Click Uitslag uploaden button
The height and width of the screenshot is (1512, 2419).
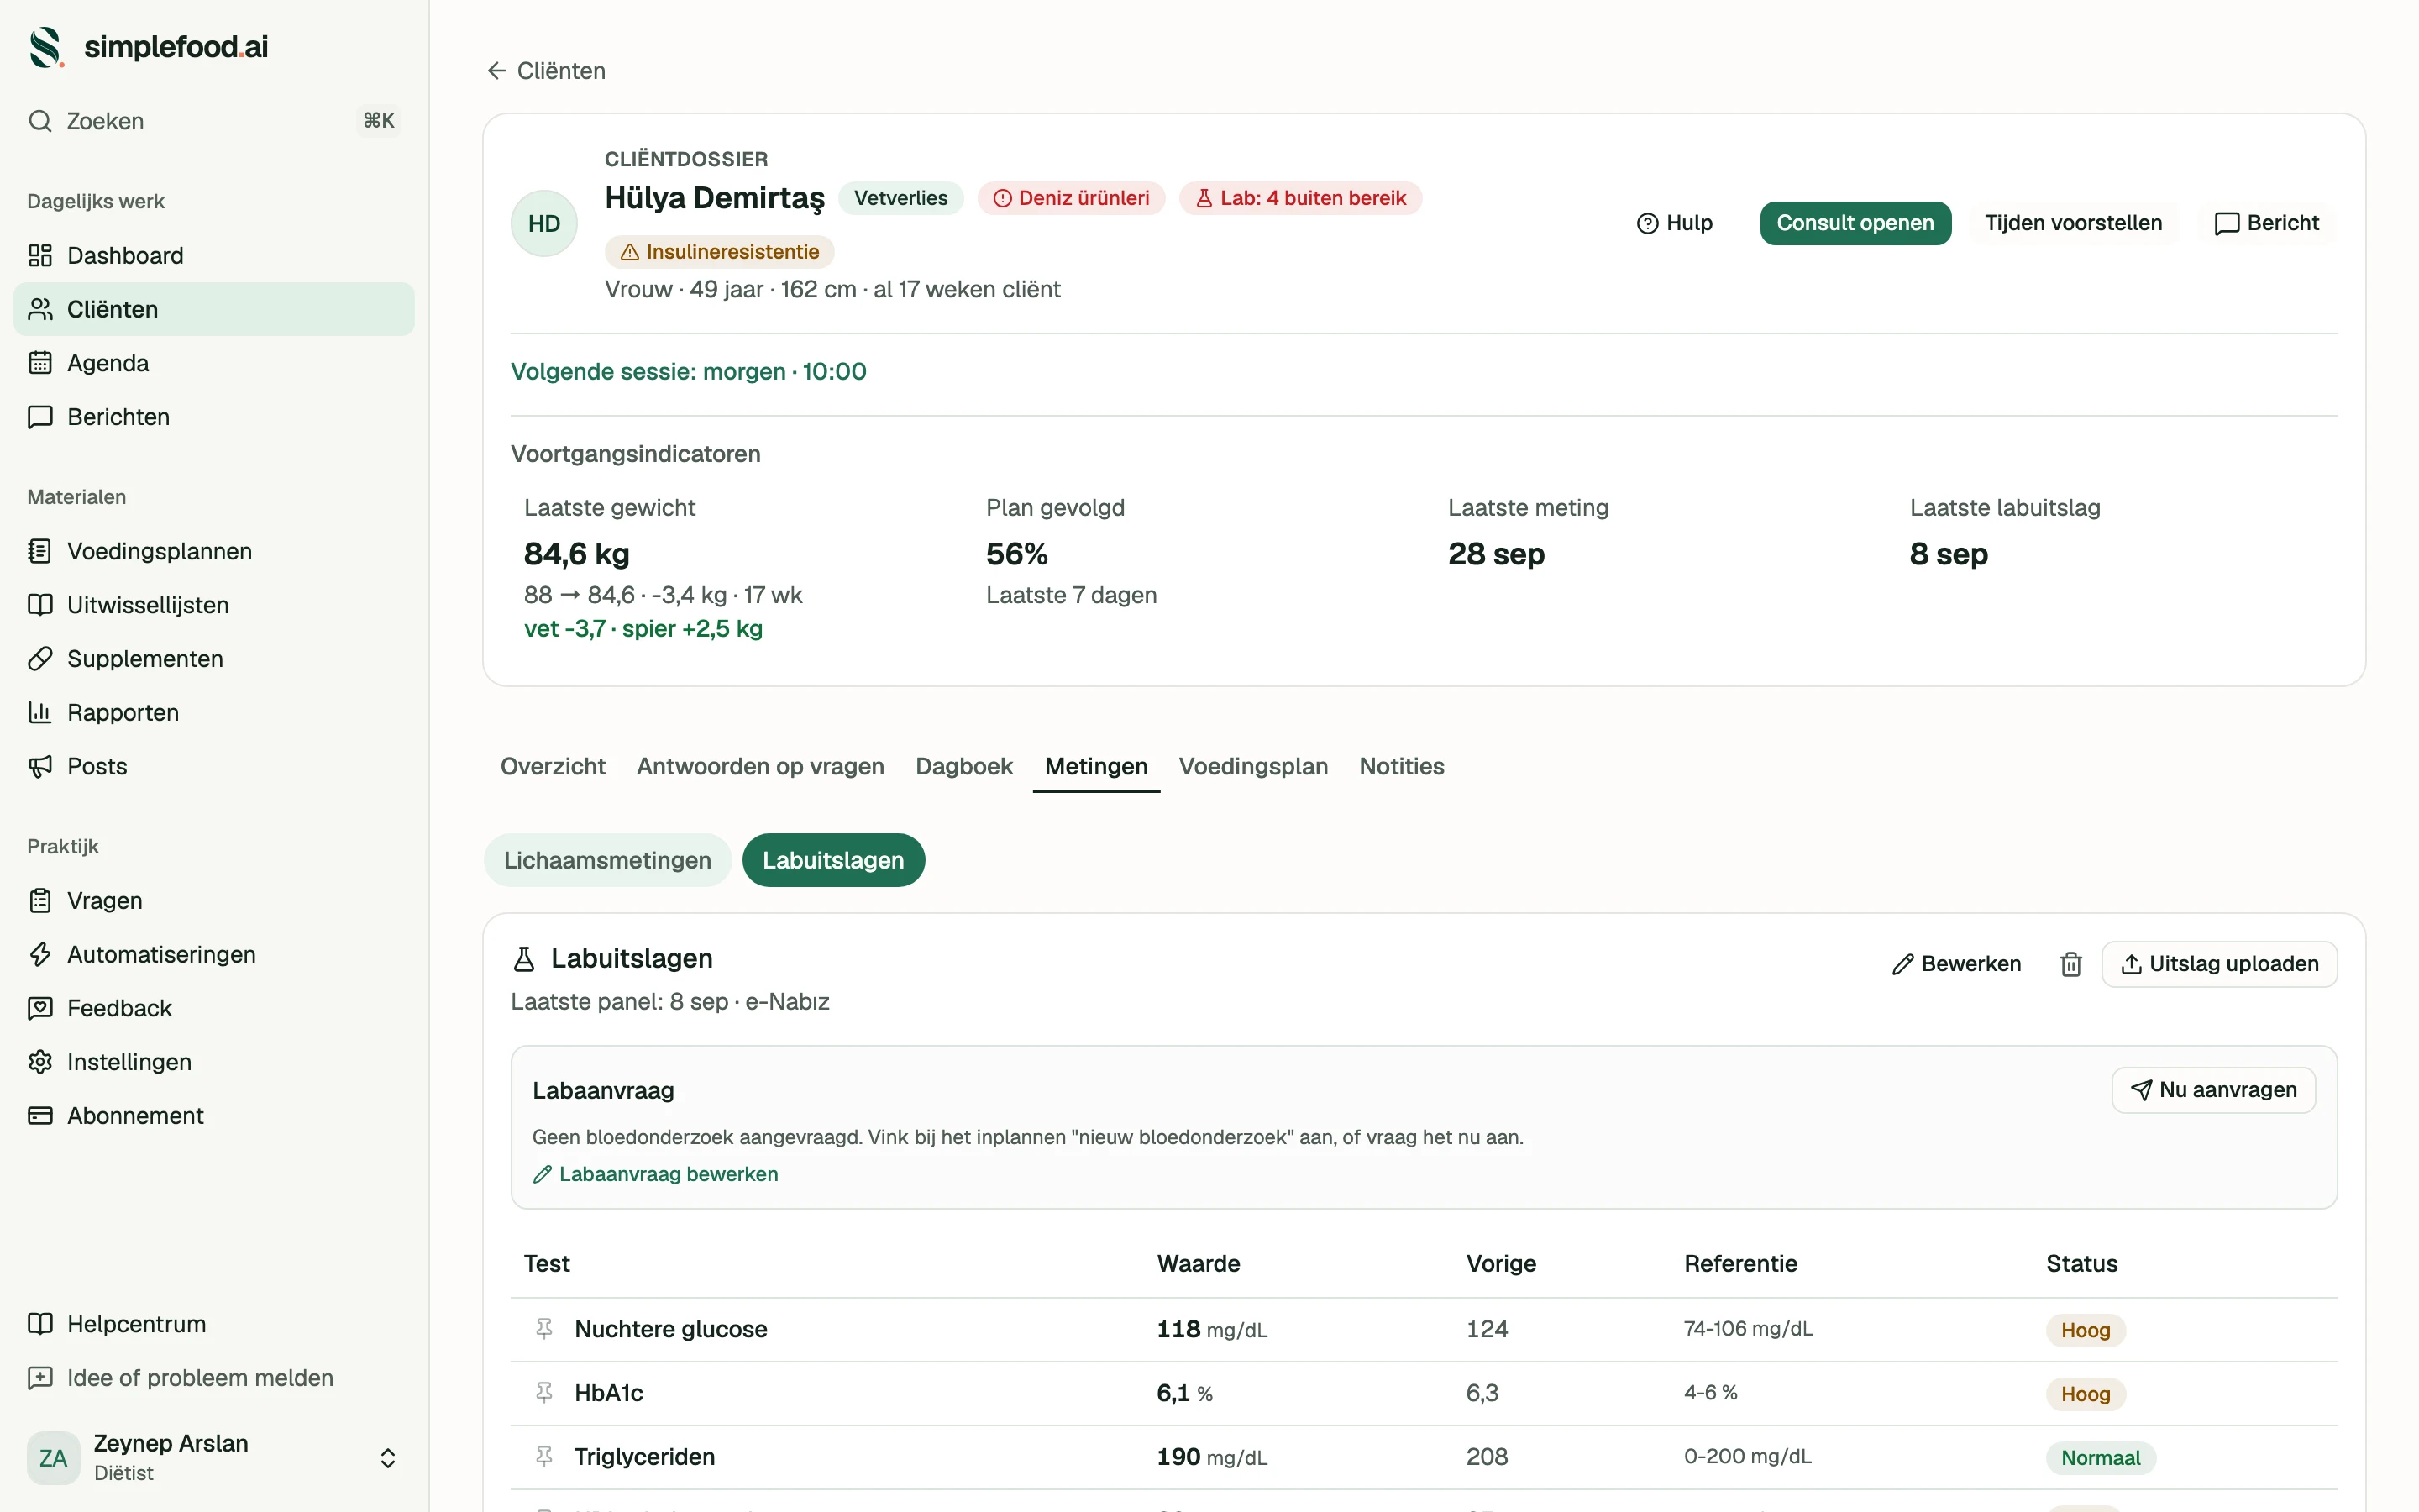2219,964
